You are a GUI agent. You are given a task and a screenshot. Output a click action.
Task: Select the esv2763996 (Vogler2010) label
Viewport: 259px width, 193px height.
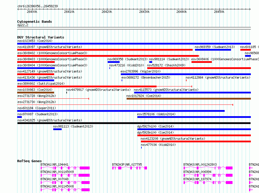pyautogui.click(x=141, y=71)
